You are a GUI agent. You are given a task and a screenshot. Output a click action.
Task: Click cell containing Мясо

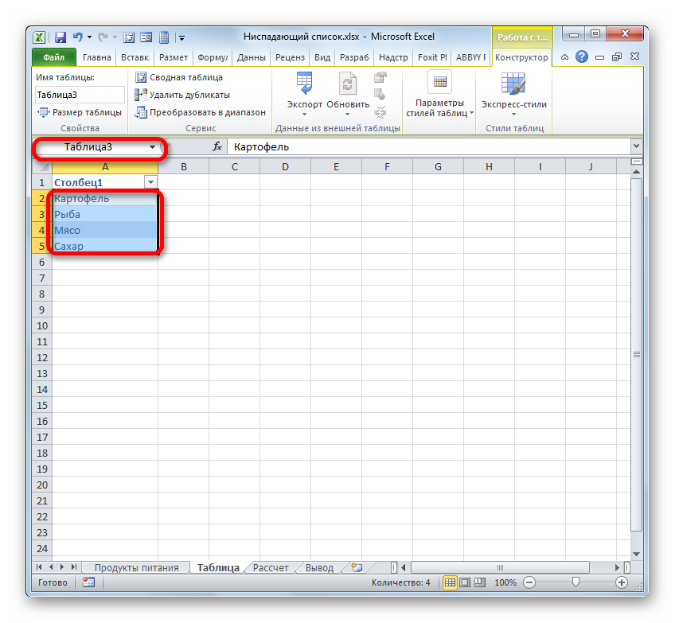pyautogui.click(x=105, y=230)
